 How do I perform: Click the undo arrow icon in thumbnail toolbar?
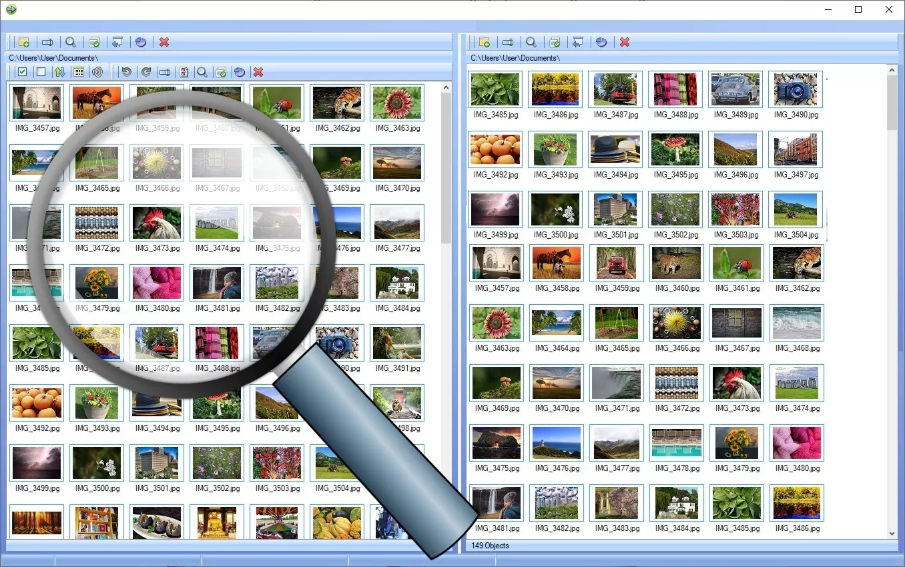pyautogui.click(x=126, y=71)
